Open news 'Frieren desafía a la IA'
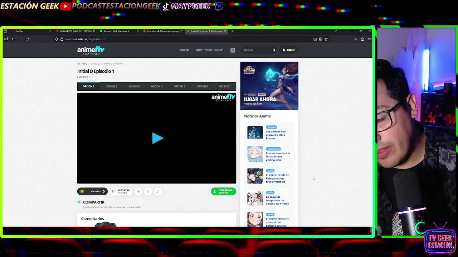This screenshot has height=257, width=458. click(278, 156)
